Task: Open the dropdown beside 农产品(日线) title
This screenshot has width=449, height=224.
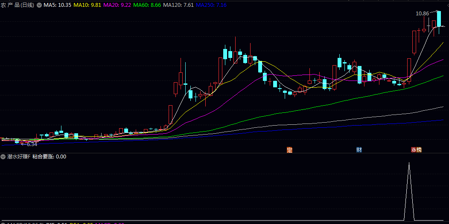Action: pyautogui.click(x=39, y=5)
